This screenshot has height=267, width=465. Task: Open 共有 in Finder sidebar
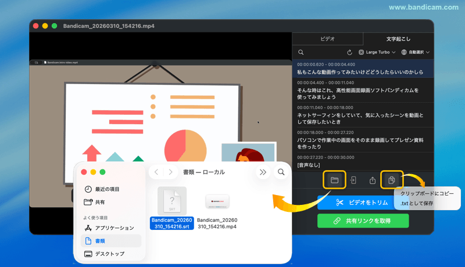tap(110, 202)
